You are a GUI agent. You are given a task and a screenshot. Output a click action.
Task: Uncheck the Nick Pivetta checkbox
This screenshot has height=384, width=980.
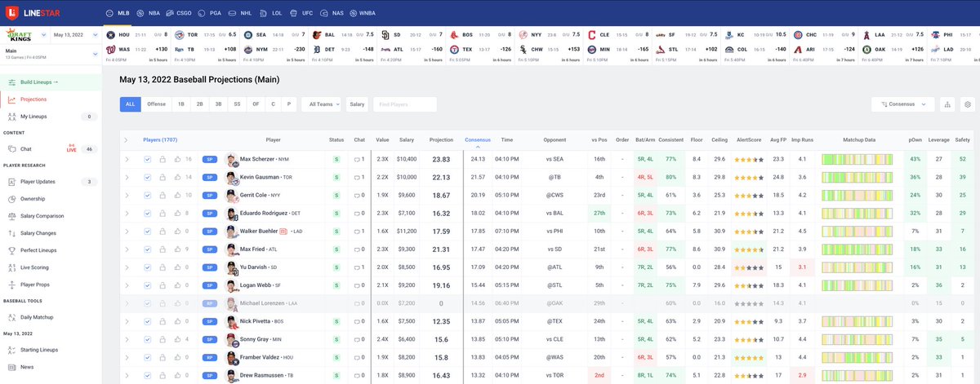(148, 322)
